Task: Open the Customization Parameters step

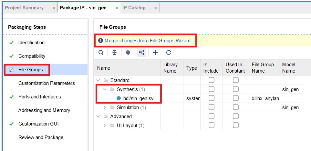Action: (47, 83)
